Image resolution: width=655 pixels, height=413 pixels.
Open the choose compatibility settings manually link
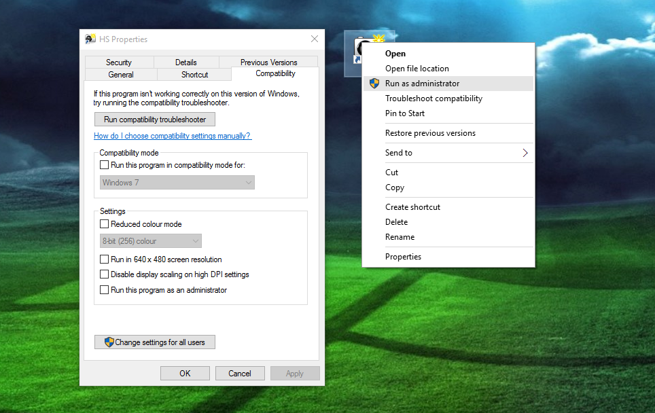[173, 136]
